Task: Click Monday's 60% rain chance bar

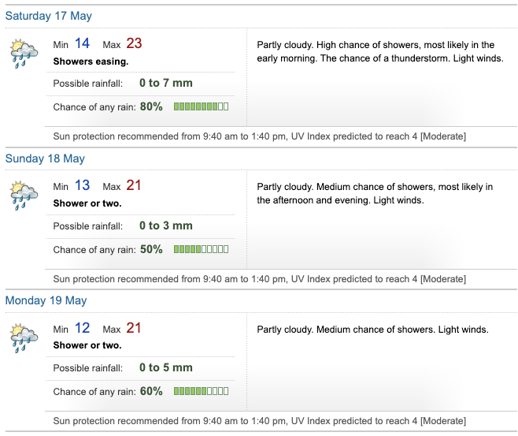Action: (201, 391)
